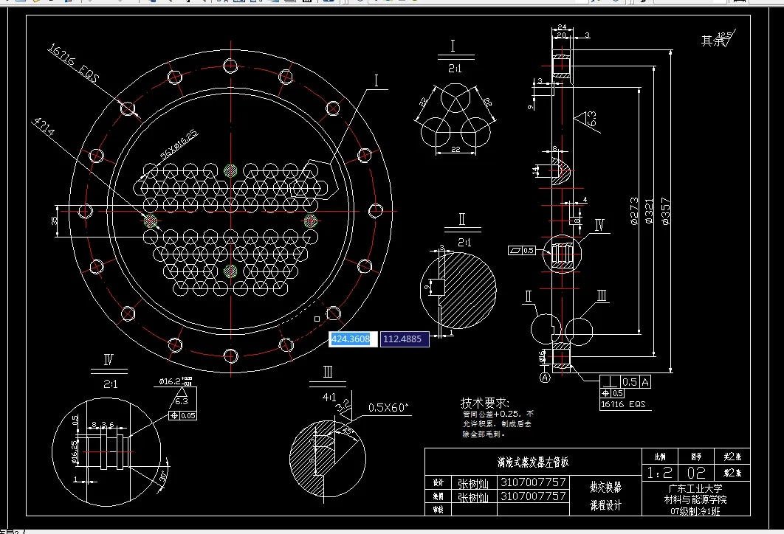Click the datum A circle symbol
784x534 pixels.
[x=545, y=378]
